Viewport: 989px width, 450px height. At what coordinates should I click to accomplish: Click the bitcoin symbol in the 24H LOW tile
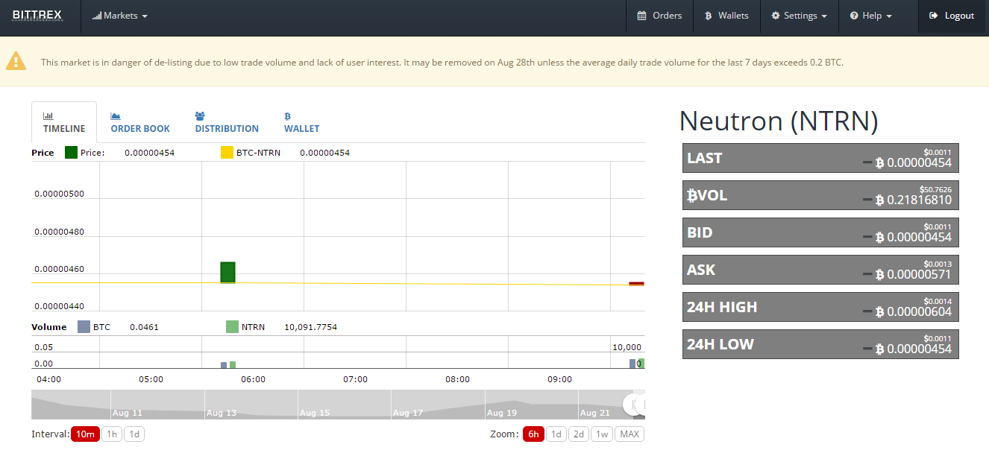pos(879,349)
